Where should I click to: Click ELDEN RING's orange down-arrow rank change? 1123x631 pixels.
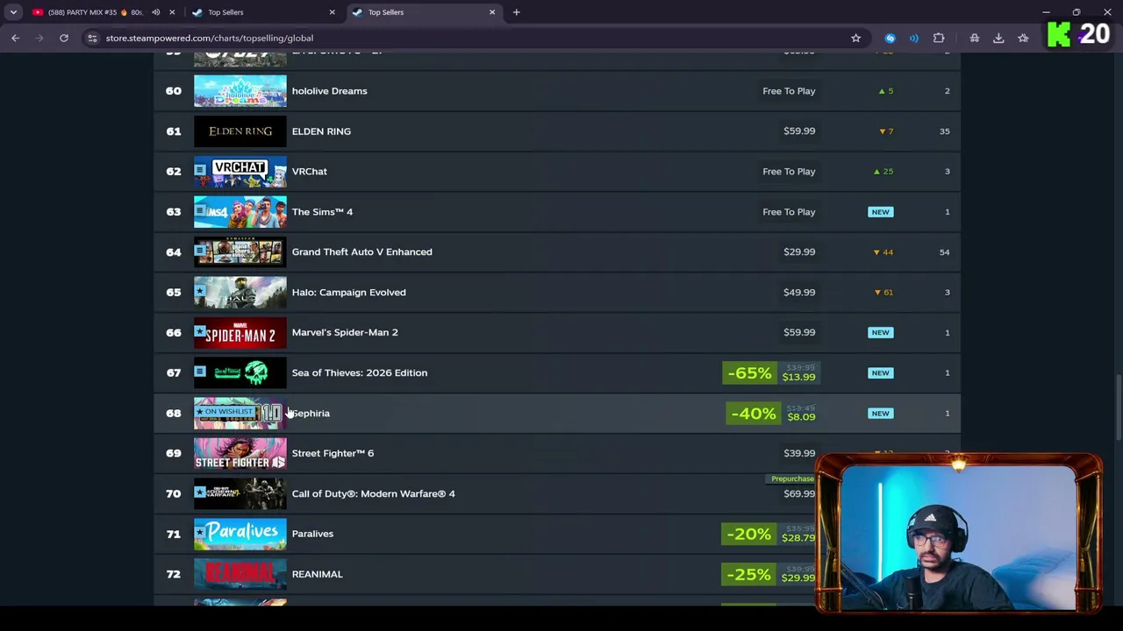point(886,131)
